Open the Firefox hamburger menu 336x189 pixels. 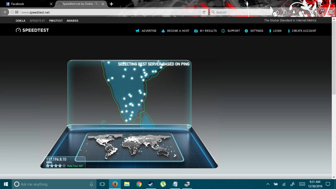(x=331, y=12)
